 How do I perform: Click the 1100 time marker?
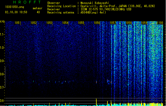(x=160, y=23)
